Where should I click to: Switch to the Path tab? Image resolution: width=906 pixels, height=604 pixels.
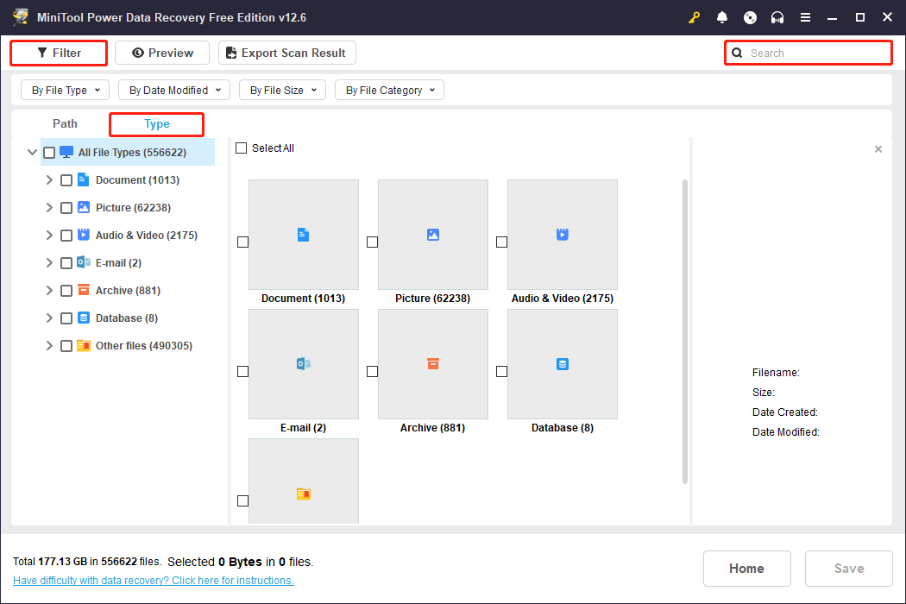pos(65,123)
